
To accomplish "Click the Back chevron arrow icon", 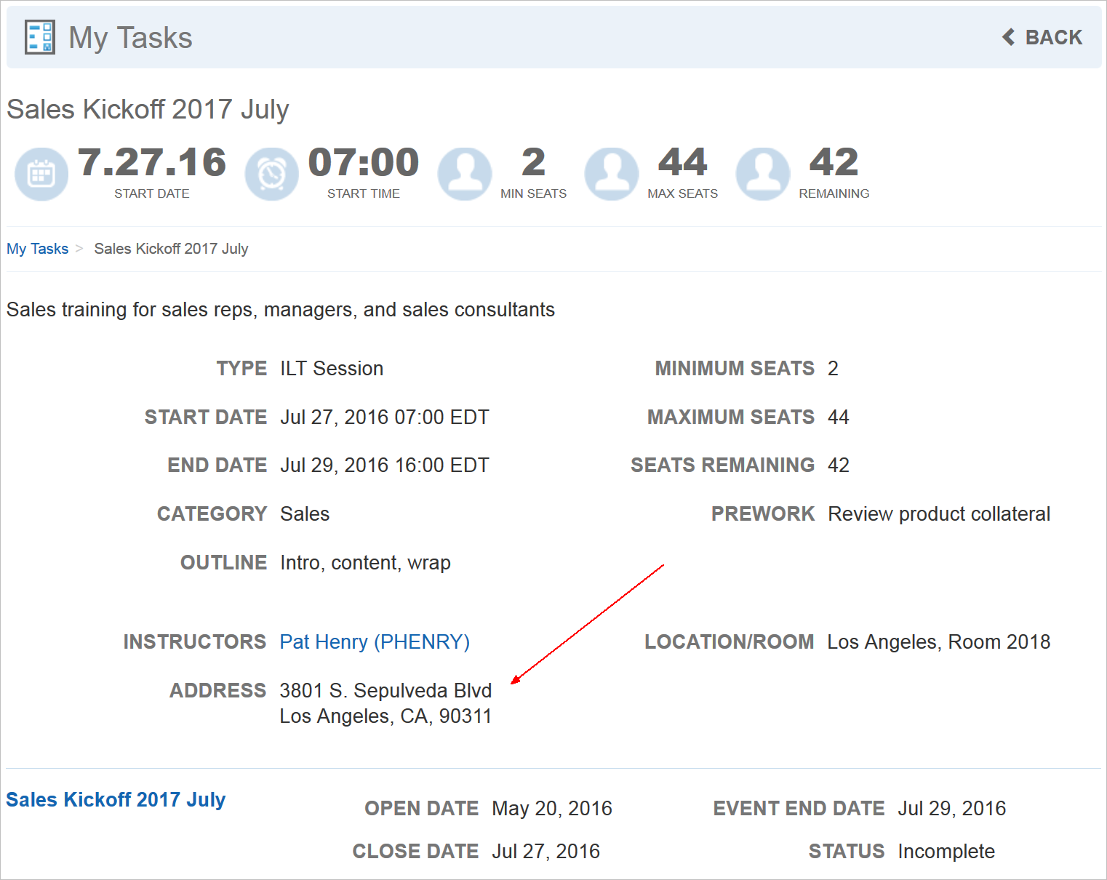I will 1008,37.
